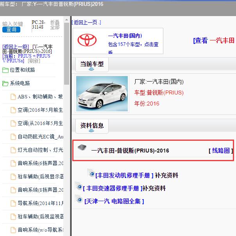
Task: Open the 线路图 wiring diagram link
Action: pyautogui.click(x=221, y=151)
